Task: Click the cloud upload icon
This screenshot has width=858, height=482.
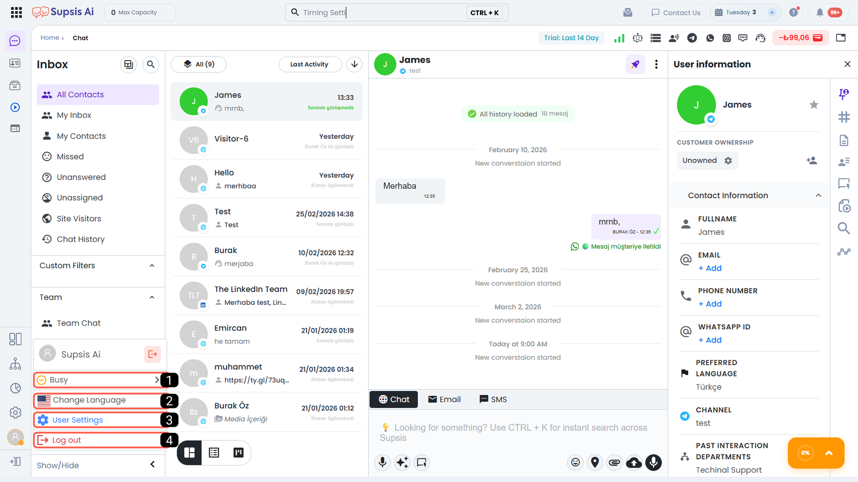Action: (x=634, y=462)
